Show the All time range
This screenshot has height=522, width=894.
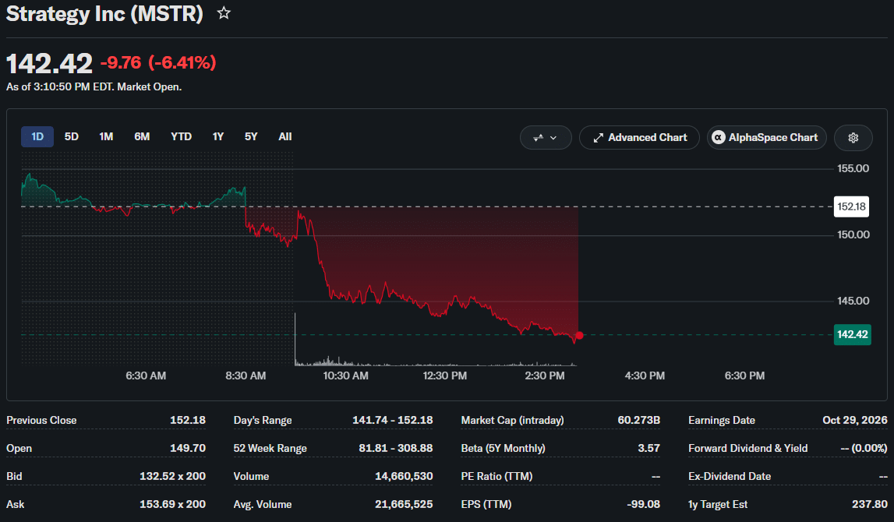click(x=285, y=137)
